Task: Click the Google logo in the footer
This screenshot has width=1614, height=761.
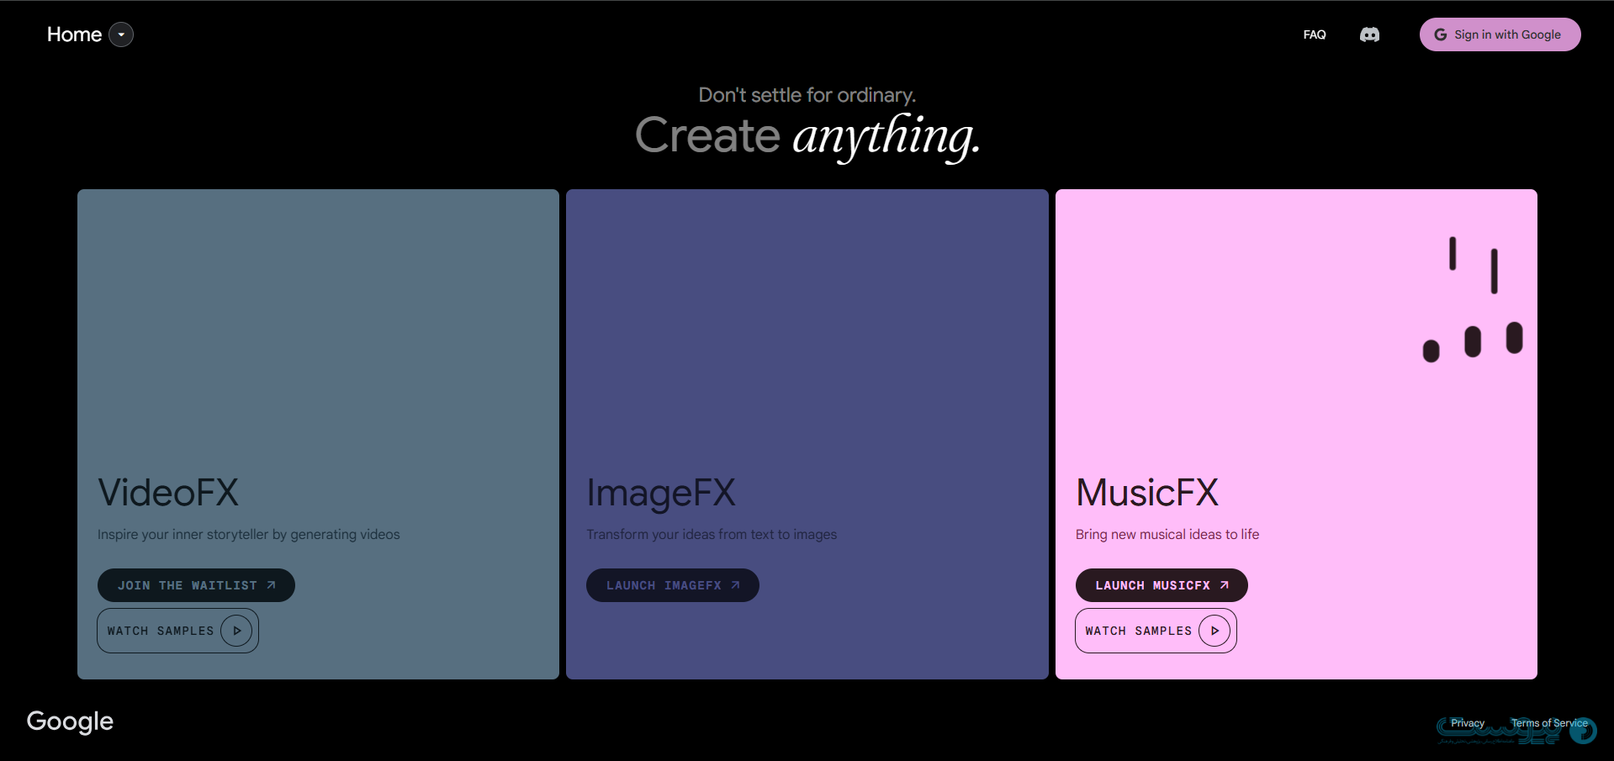Action: (x=70, y=721)
